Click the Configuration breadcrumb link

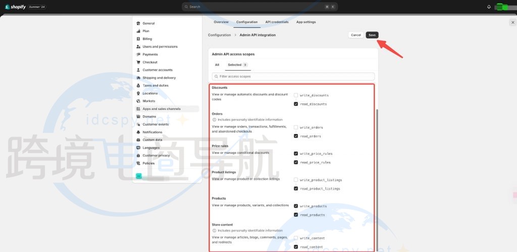click(219, 35)
